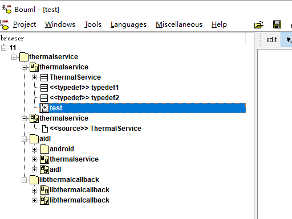Open the Tools menu

click(93, 24)
